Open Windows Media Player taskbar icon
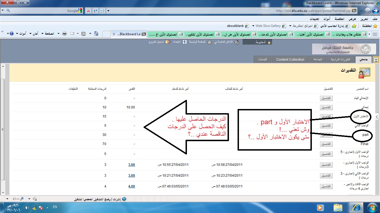This screenshot has height=213, width=380. click(x=320, y=207)
